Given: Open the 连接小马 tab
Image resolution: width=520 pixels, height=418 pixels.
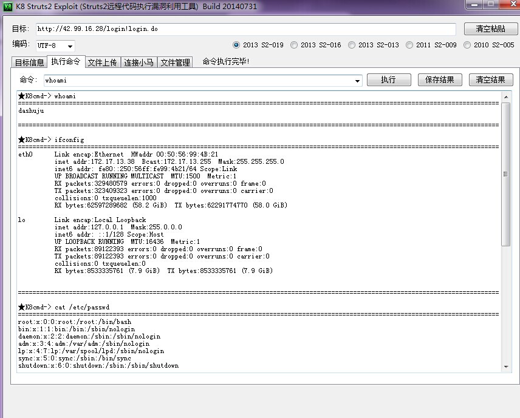Looking at the screenshot, I should (139, 62).
